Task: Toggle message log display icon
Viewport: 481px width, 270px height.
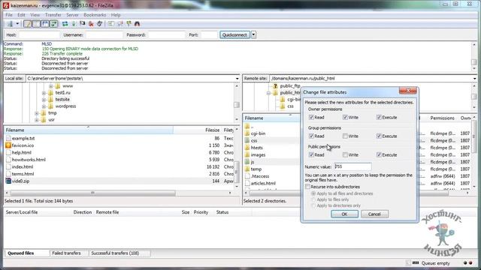Action: click(x=27, y=24)
